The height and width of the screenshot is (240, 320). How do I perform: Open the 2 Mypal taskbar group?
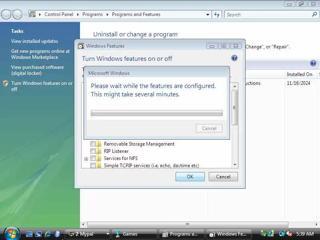click(88, 234)
